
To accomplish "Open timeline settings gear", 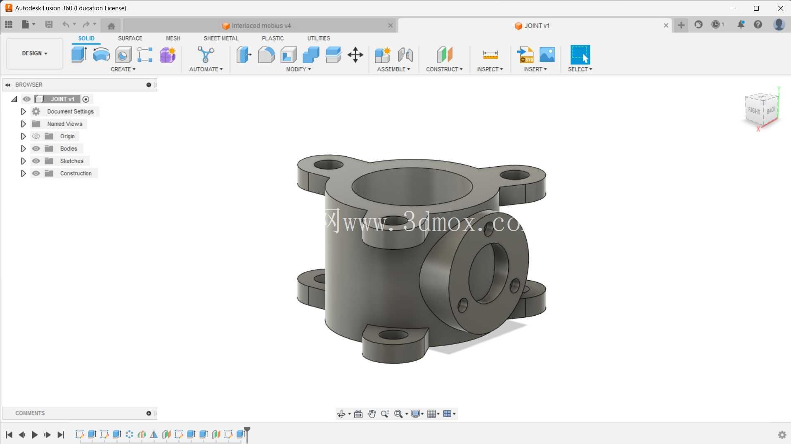I will point(782,435).
